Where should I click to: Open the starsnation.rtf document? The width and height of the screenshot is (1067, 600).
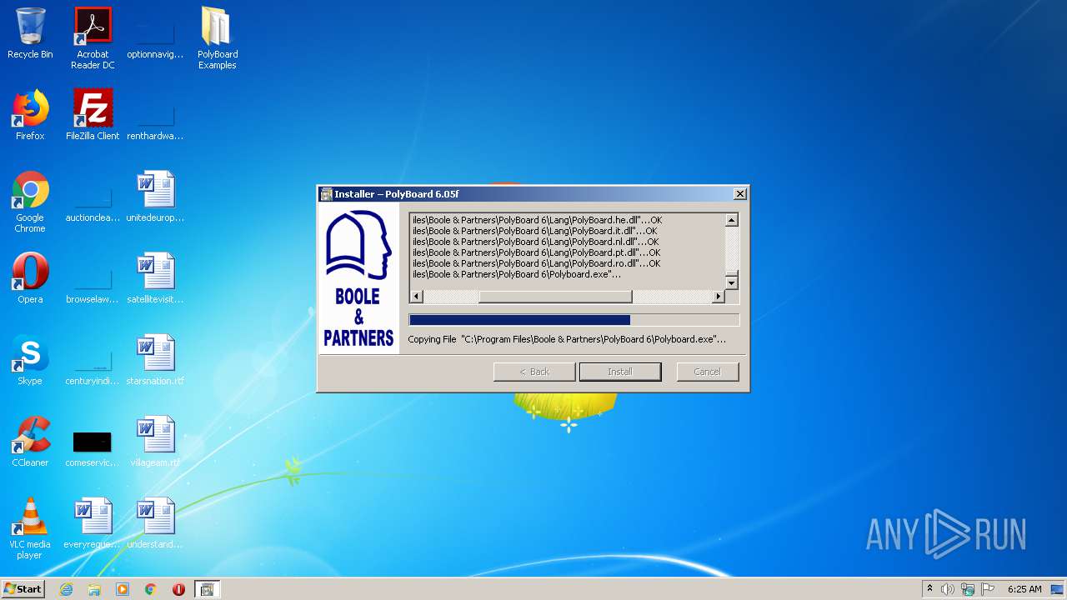tap(155, 360)
